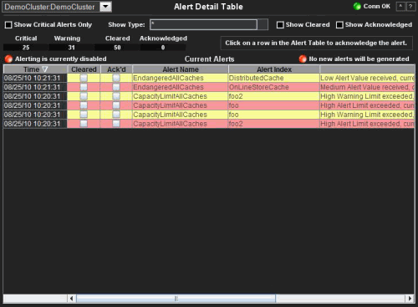Click the Cleared column header
The image size is (418, 307).
pyautogui.click(x=84, y=69)
